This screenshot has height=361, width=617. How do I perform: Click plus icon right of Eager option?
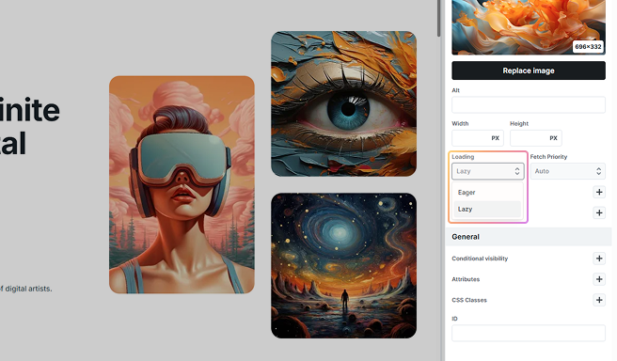coord(599,193)
